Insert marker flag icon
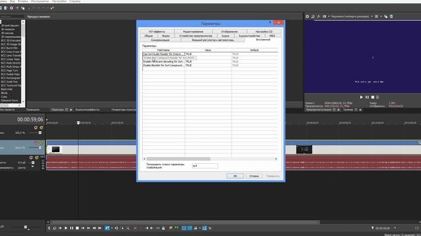 pyautogui.click(x=171, y=228)
